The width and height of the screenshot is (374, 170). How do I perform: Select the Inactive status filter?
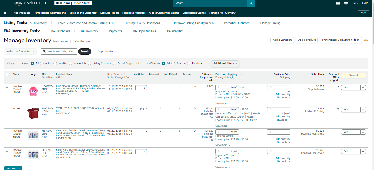[x=55, y=63]
